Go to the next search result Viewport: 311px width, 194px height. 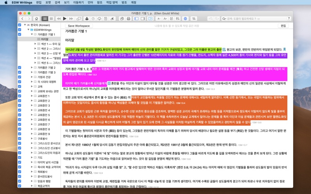click(217, 19)
